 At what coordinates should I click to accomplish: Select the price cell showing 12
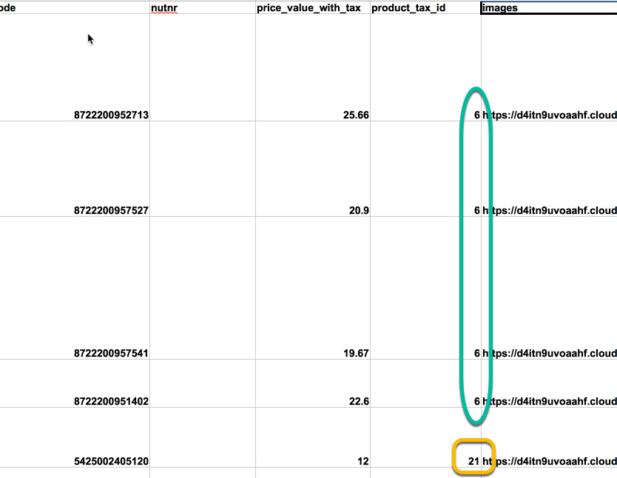[313, 437]
